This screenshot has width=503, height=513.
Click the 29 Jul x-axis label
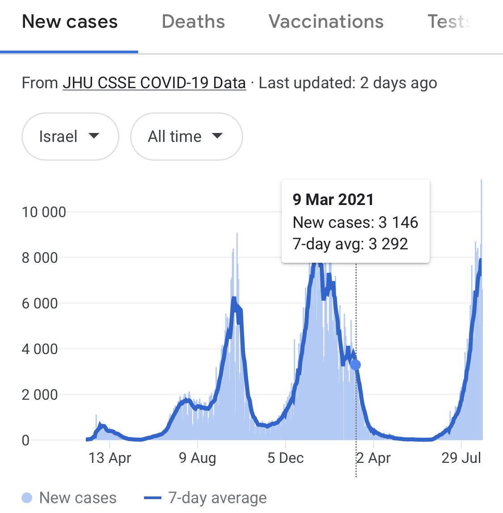coord(461,458)
